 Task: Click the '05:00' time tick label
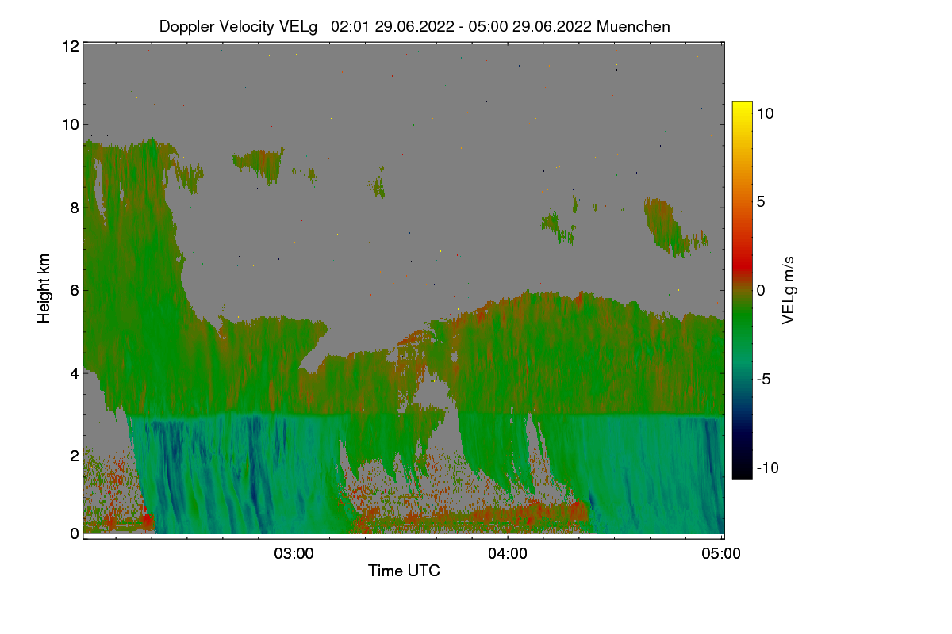[722, 554]
